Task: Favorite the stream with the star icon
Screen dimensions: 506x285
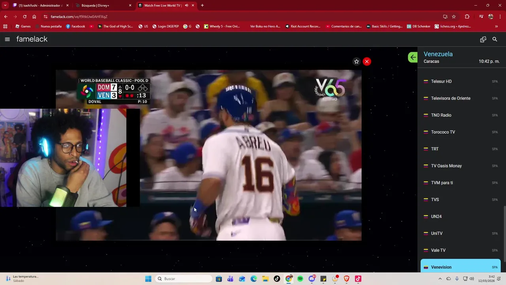Action: pos(357,61)
